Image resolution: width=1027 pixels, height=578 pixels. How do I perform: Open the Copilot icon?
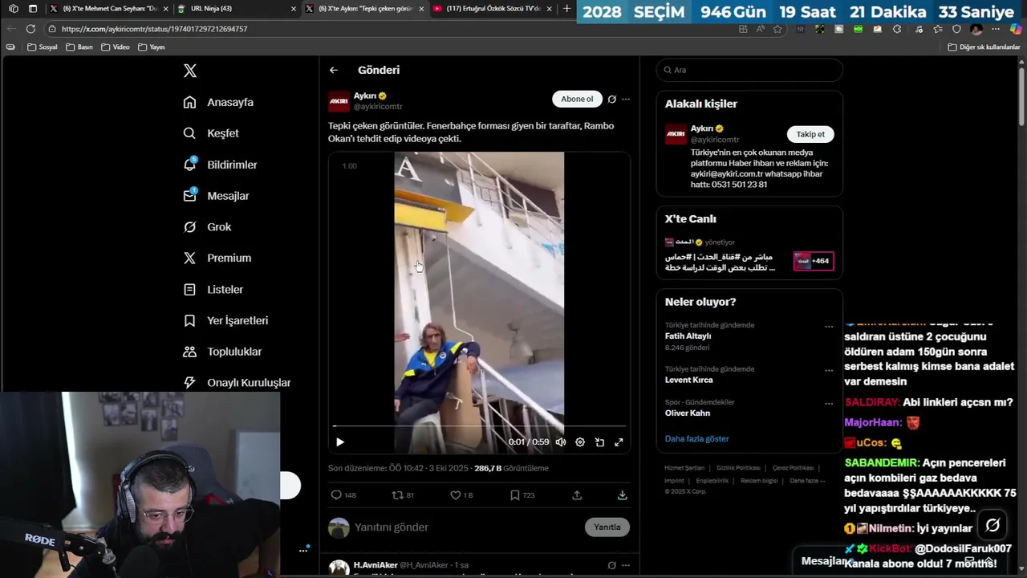coord(1015,29)
